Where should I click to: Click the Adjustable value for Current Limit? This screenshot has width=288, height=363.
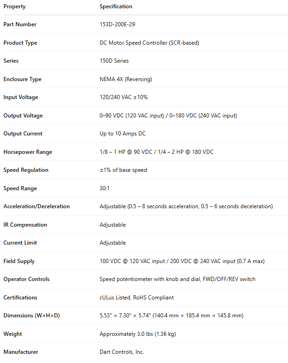[x=113, y=243]
